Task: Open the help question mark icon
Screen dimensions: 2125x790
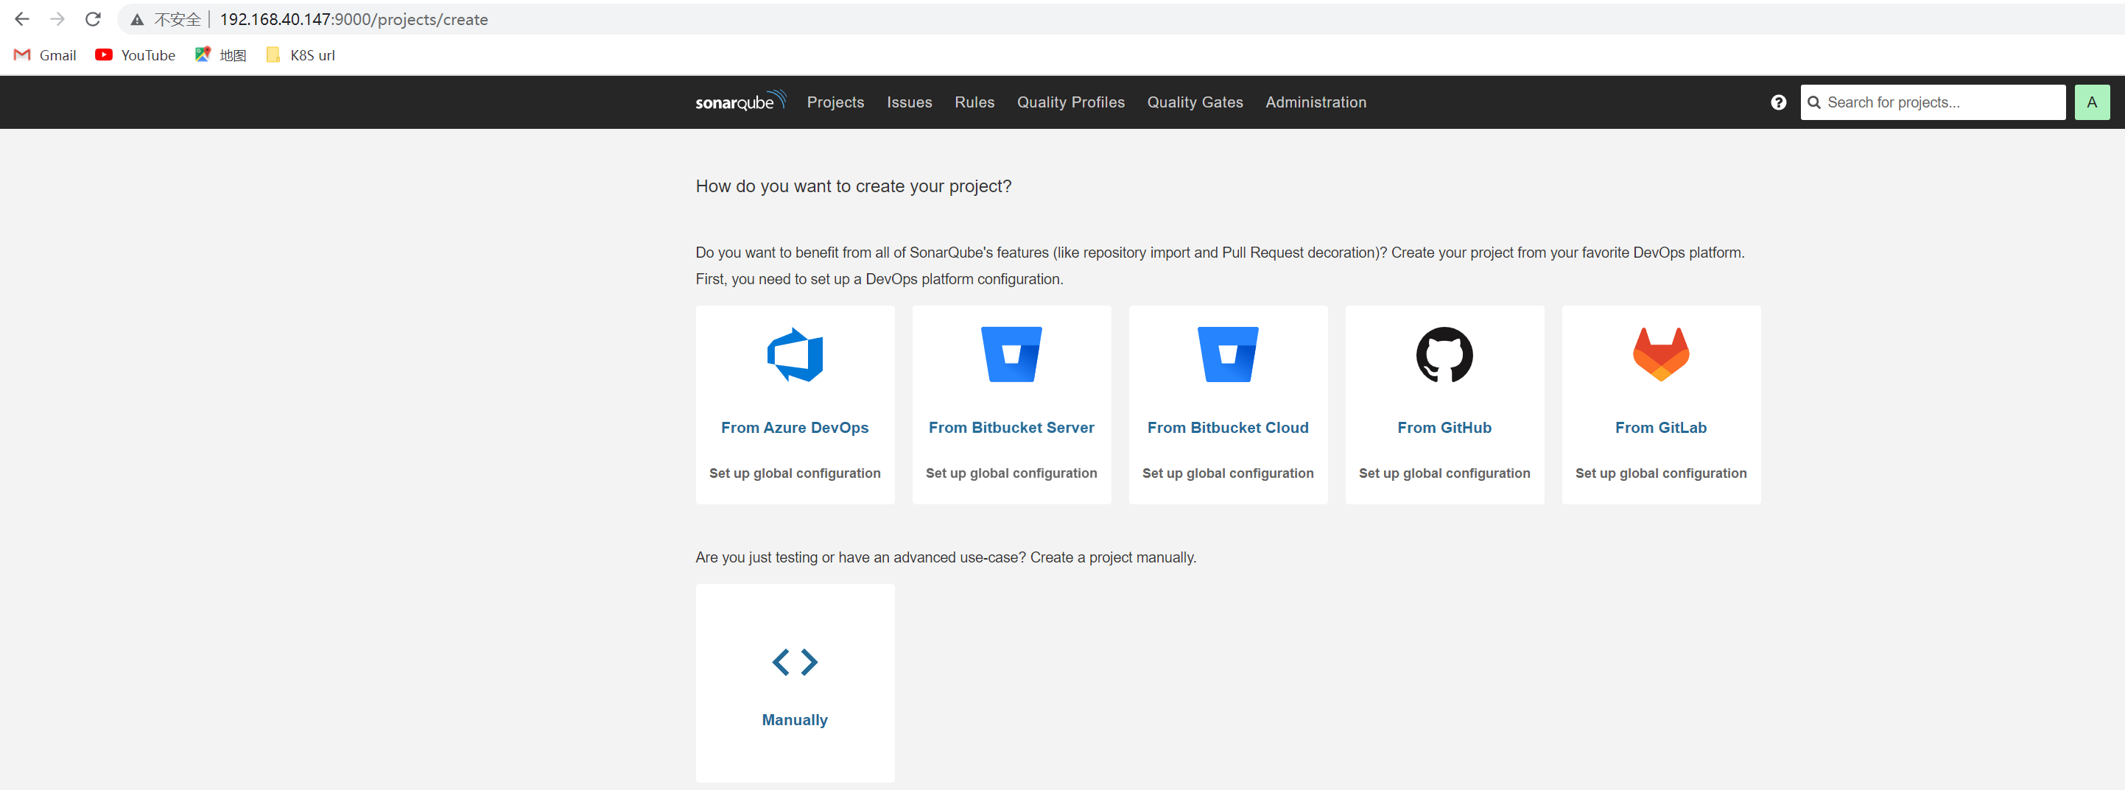Action: tap(1777, 102)
